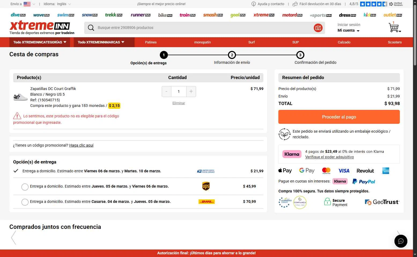Click the Google Pay logo
Viewport: 417px width, 257px height.
tap(307, 170)
